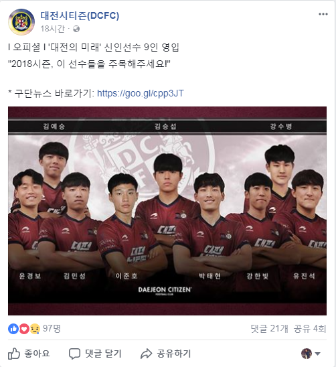Open the Daejeon Citizen players photo

[x=167, y=211]
